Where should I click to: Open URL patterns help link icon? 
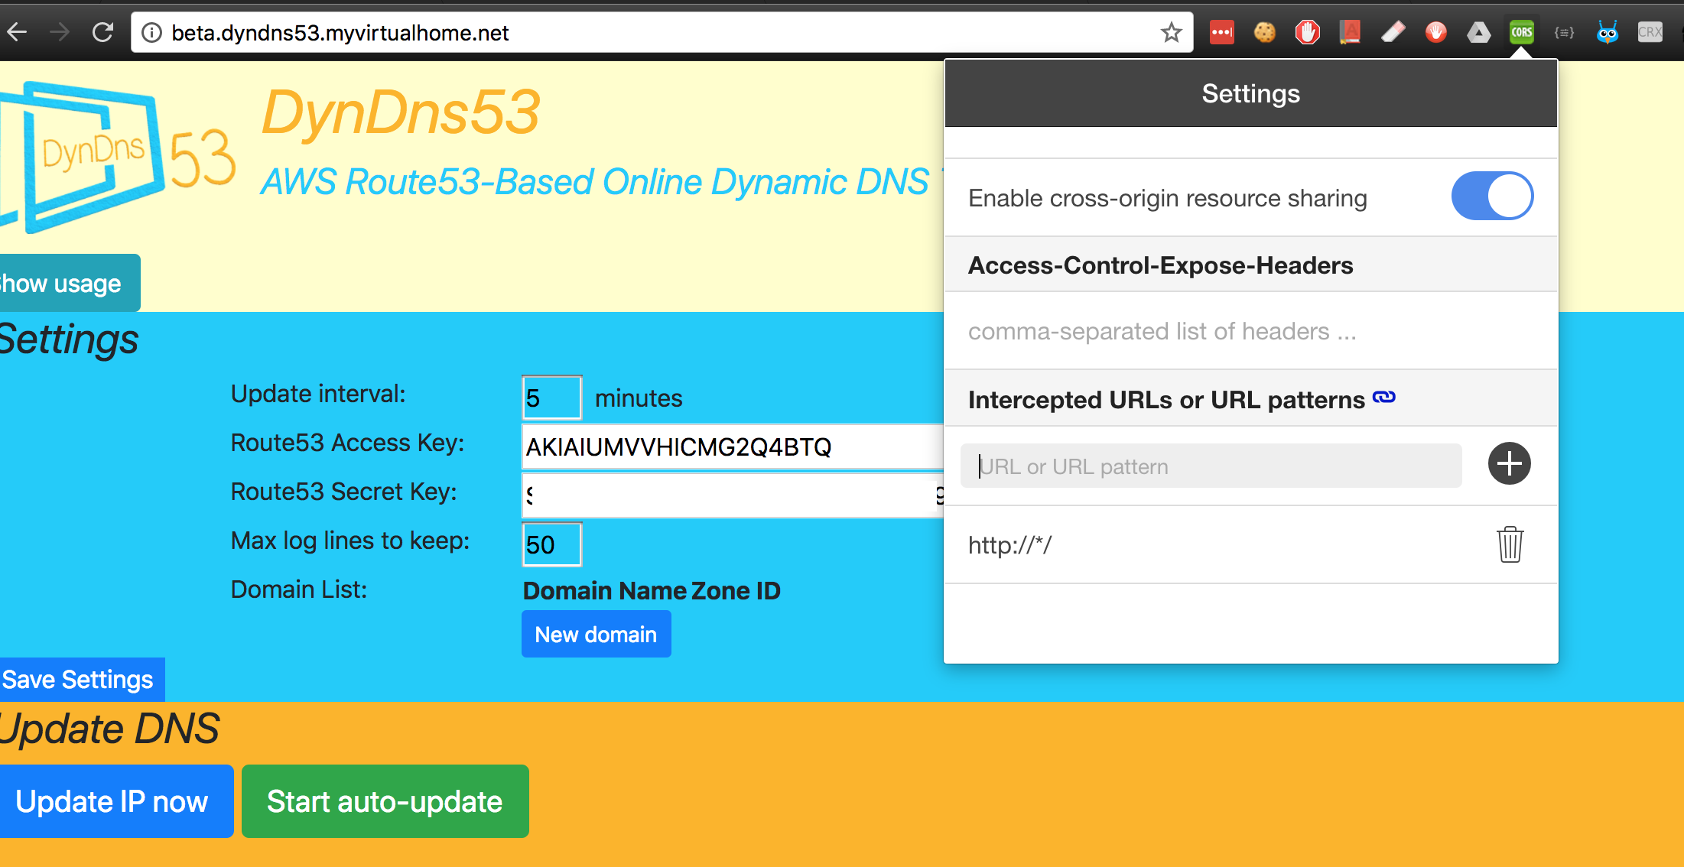click(x=1383, y=397)
